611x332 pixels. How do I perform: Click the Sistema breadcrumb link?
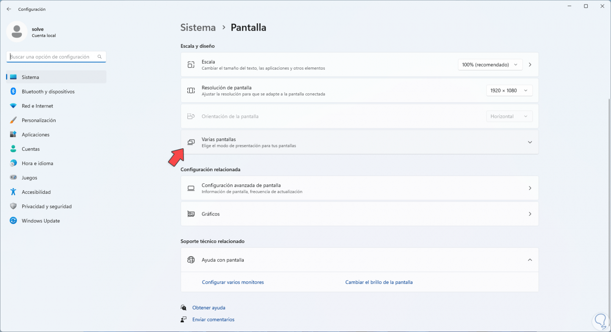tap(198, 28)
